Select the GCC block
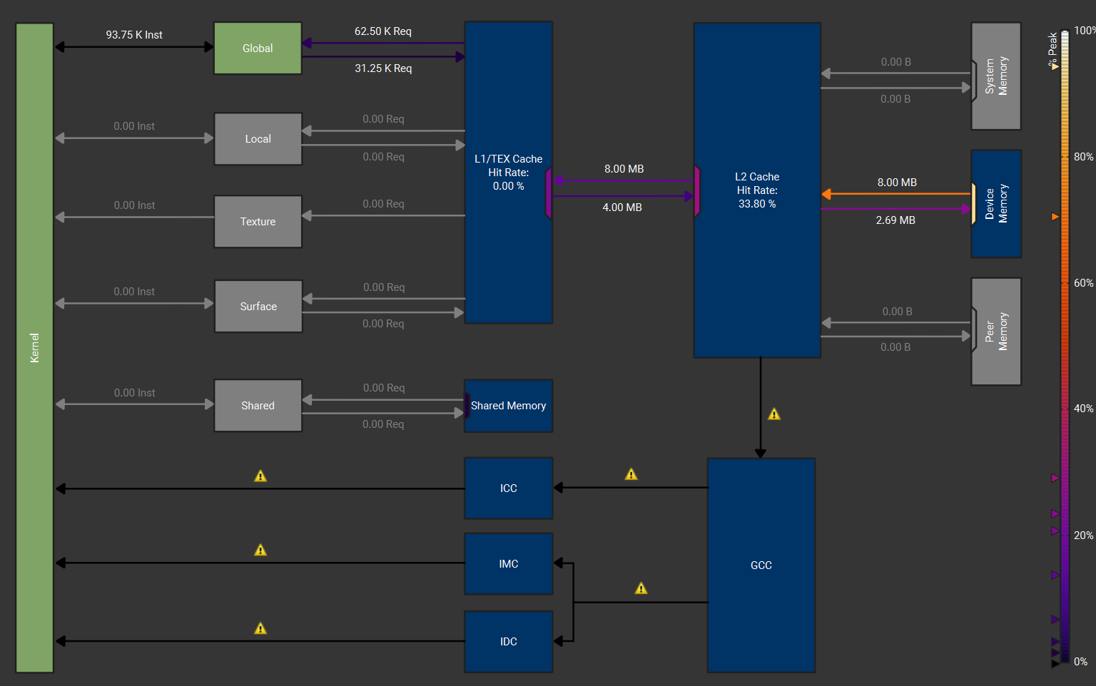This screenshot has height=686, width=1096. click(x=761, y=565)
